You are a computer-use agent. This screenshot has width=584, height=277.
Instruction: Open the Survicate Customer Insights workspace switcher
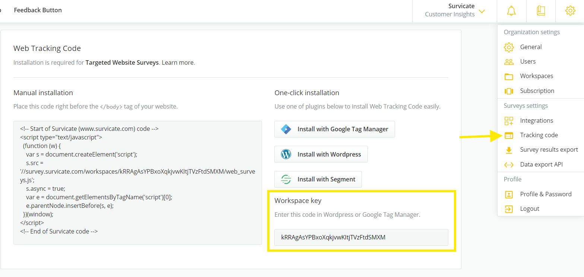(455, 10)
